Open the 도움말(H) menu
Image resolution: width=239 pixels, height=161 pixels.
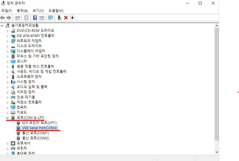56,11
